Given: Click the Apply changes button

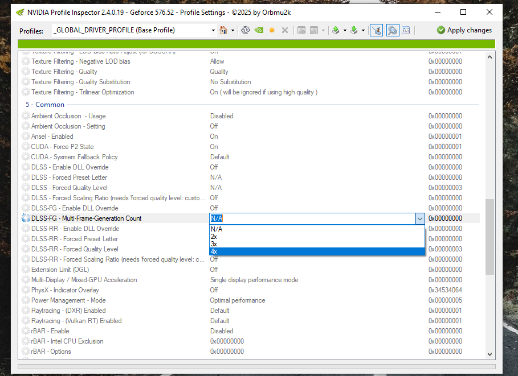Looking at the screenshot, I should pos(464,30).
